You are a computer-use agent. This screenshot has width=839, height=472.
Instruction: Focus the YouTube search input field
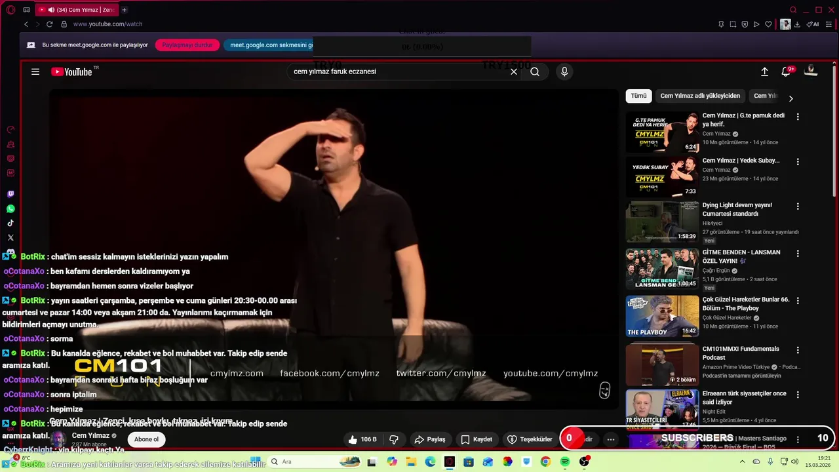click(398, 72)
